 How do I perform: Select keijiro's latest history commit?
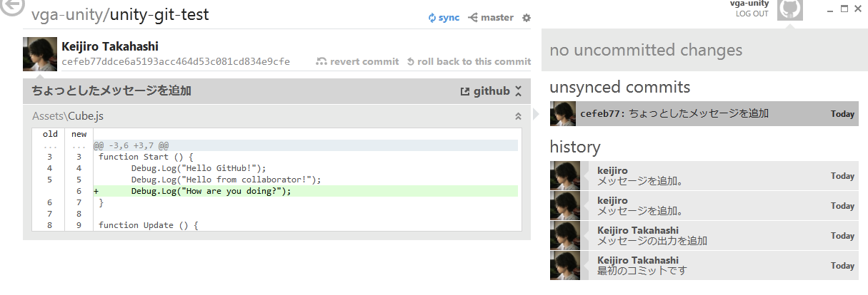click(x=704, y=176)
